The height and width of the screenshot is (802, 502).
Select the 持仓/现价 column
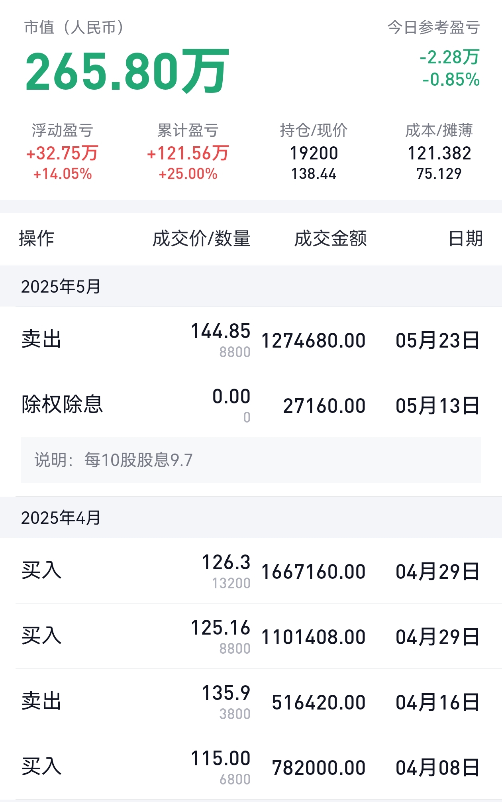point(314,152)
